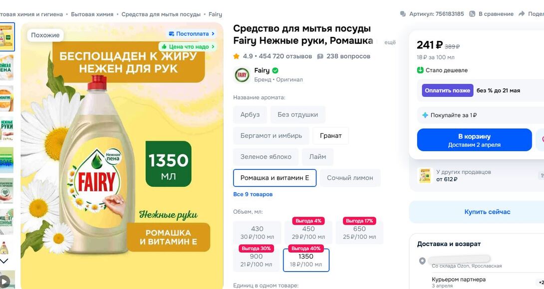Click the Fairy brand logo icon

tap(242, 75)
